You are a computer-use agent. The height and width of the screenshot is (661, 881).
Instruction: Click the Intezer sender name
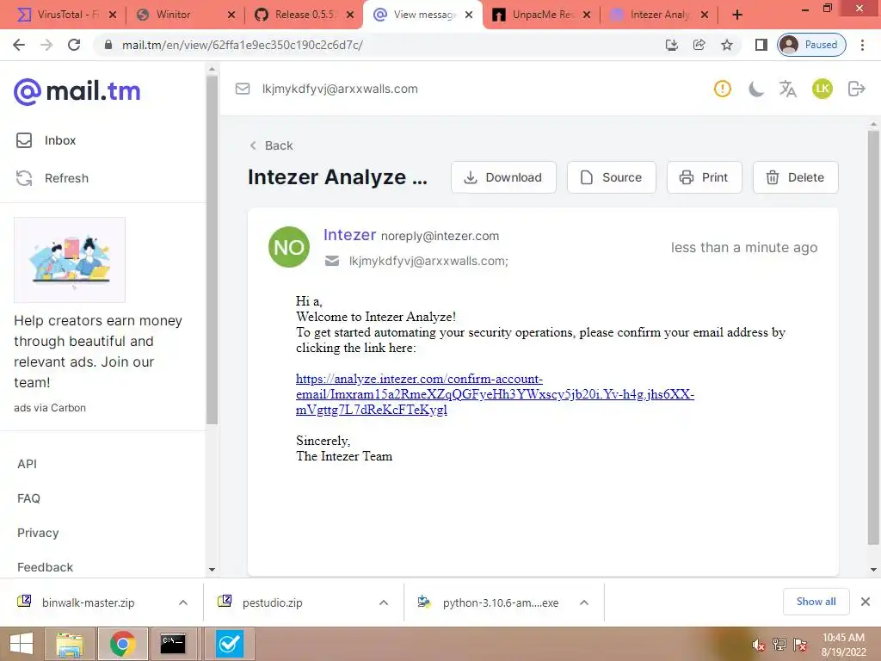coord(349,234)
